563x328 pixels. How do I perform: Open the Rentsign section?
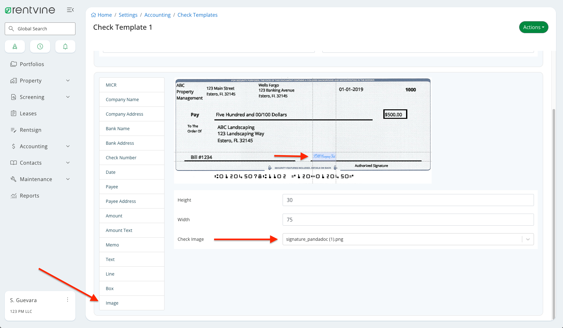(x=30, y=130)
